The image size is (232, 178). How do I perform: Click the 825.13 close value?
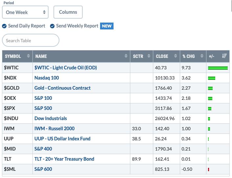[x=162, y=169]
